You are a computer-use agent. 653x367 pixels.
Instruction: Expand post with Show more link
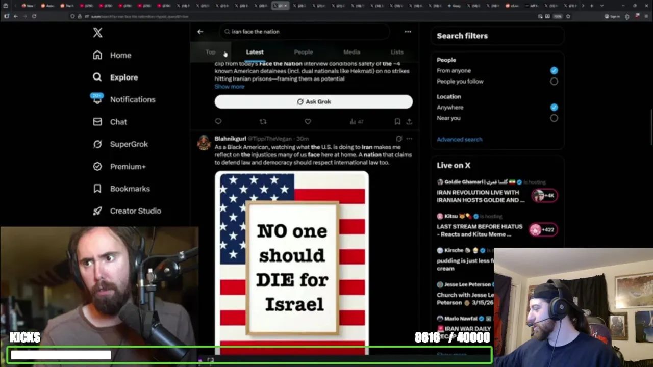pyautogui.click(x=229, y=87)
